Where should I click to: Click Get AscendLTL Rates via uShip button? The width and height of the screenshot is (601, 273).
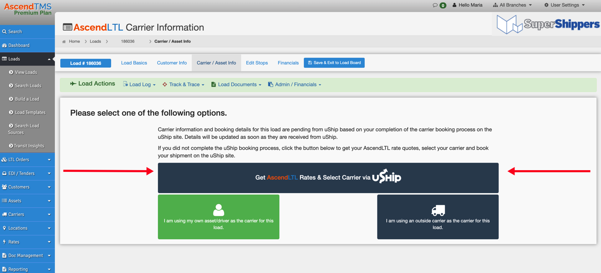pyautogui.click(x=328, y=178)
